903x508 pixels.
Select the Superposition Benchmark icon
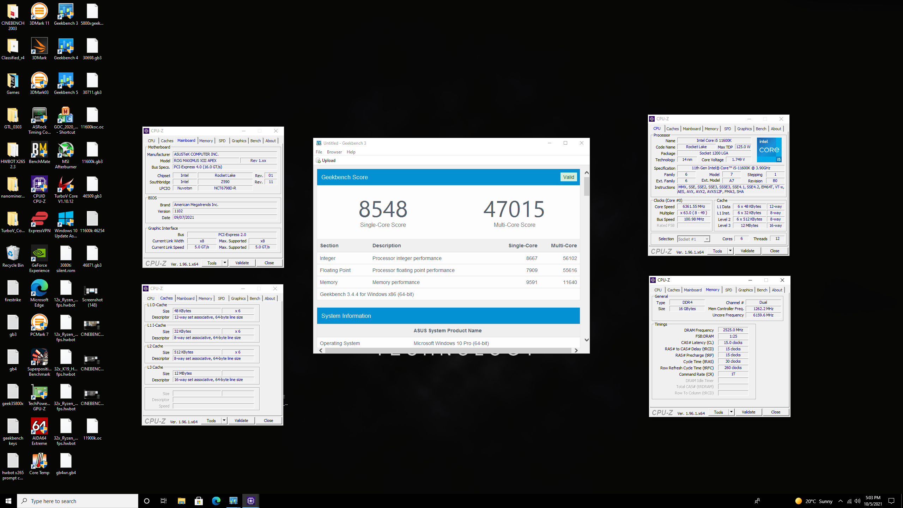tap(39, 363)
